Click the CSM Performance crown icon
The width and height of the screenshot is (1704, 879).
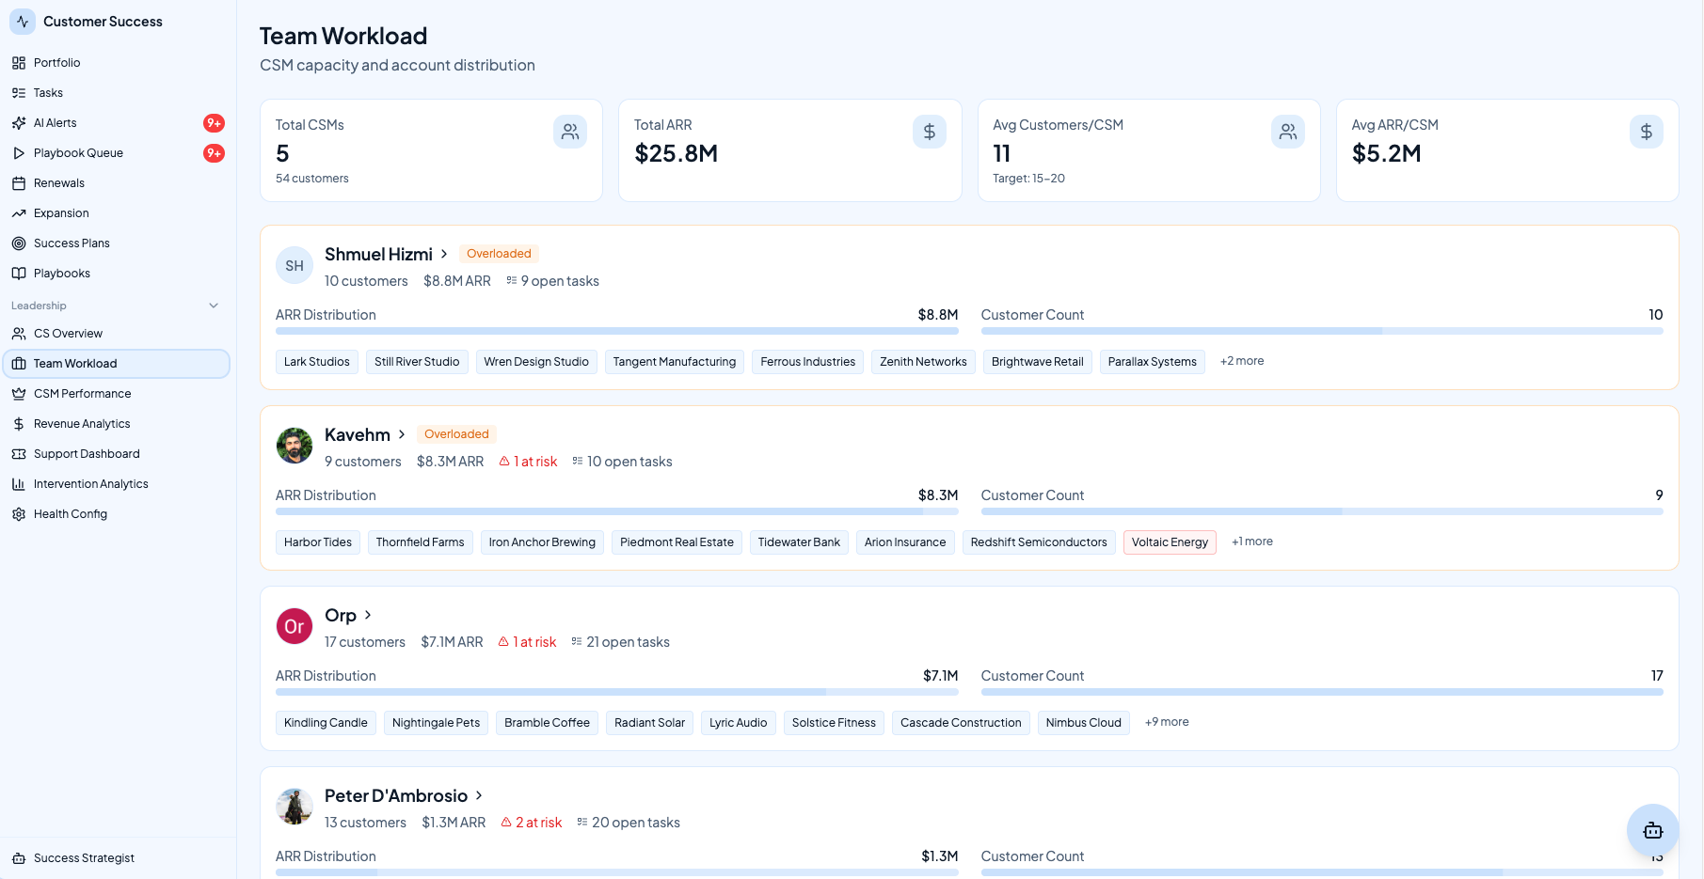tap(19, 394)
